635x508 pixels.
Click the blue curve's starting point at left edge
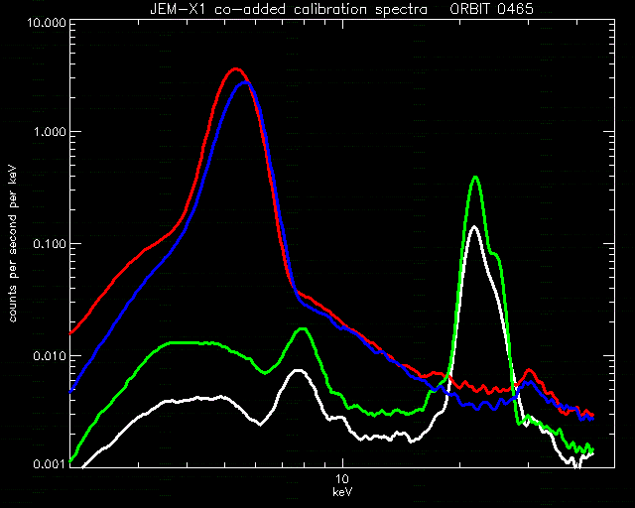tap(70, 392)
